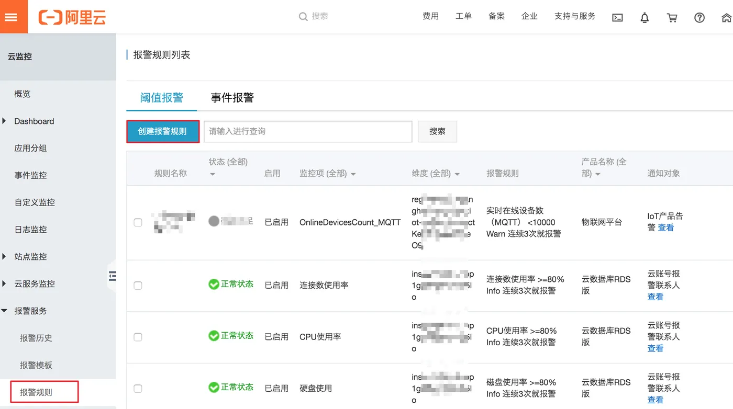Open the notifications bell
This screenshot has width=733, height=409.
(645, 17)
